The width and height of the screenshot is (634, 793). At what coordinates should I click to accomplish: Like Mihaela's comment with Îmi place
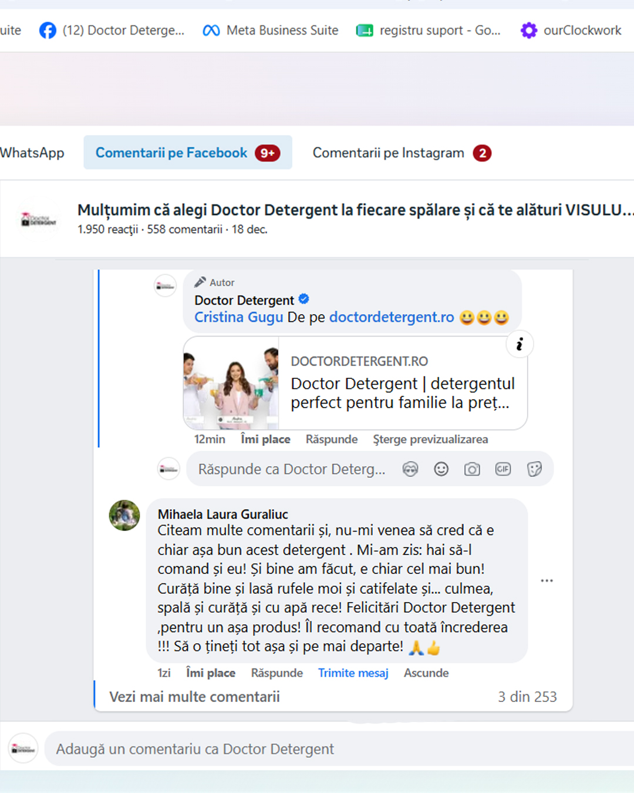tap(211, 673)
